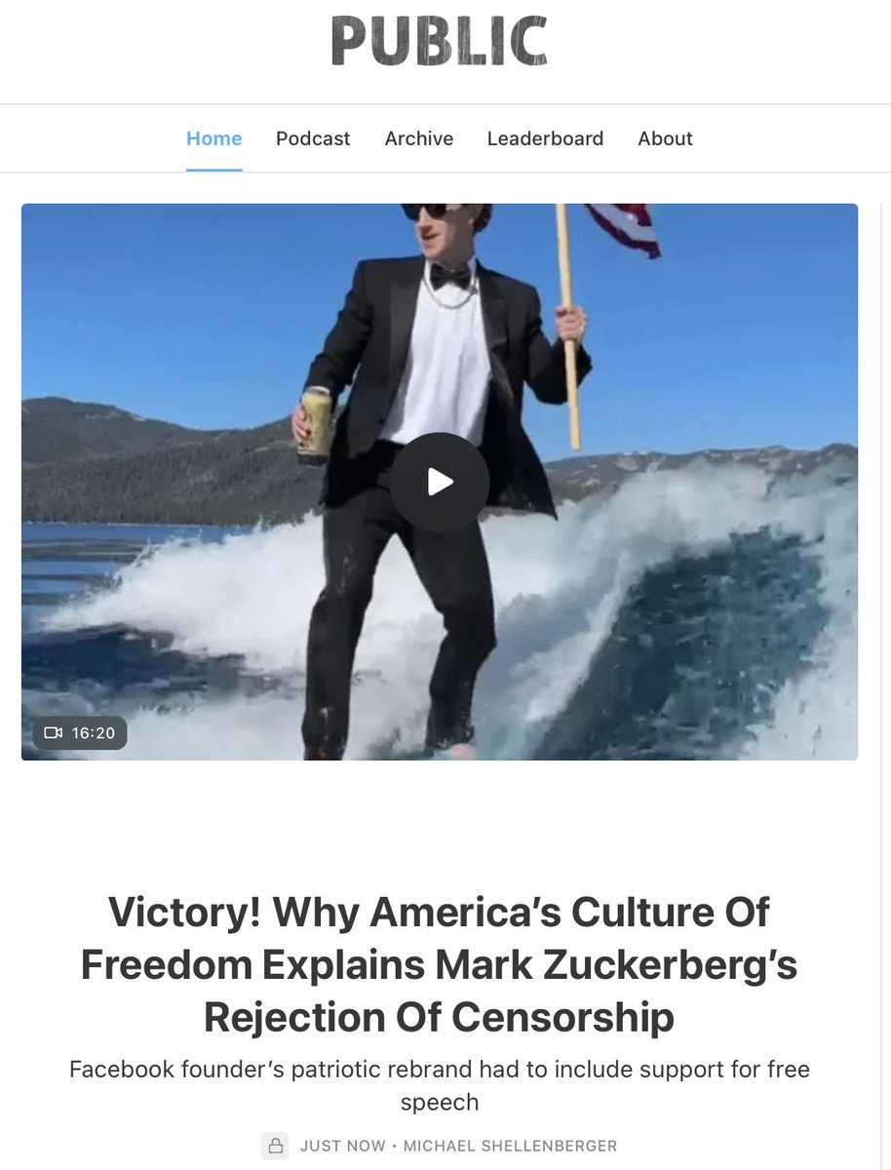The height and width of the screenshot is (1170, 891).
Task: Open author Michael Shellenberger's profile link
Action: click(x=508, y=1146)
